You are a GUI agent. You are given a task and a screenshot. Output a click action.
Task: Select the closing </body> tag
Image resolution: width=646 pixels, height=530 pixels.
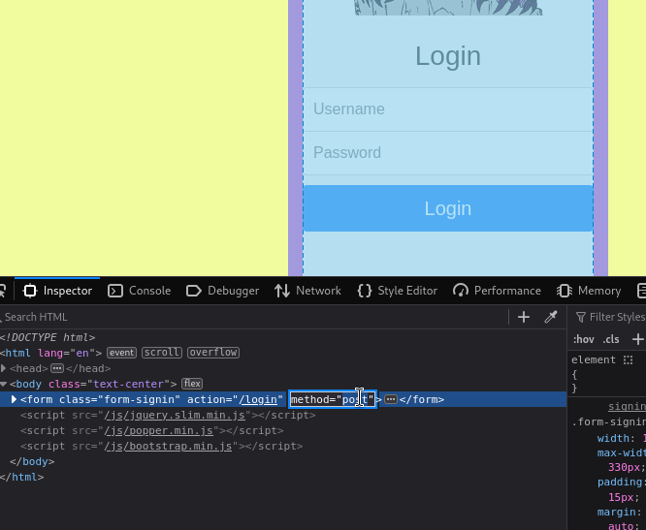click(x=32, y=462)
